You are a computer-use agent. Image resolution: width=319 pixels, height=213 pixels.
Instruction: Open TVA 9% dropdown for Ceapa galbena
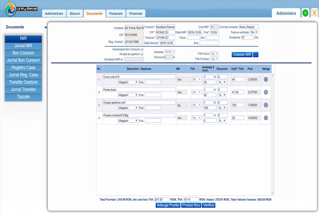196,105
